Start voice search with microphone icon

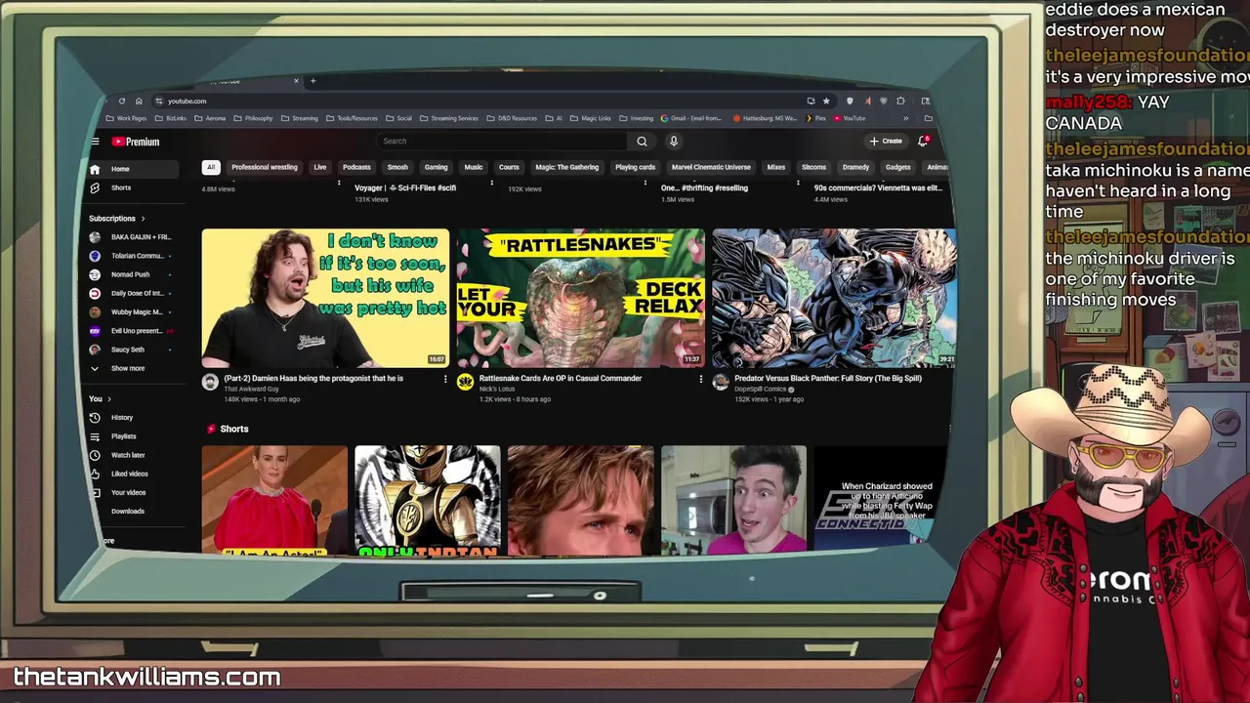click(673, 142)
